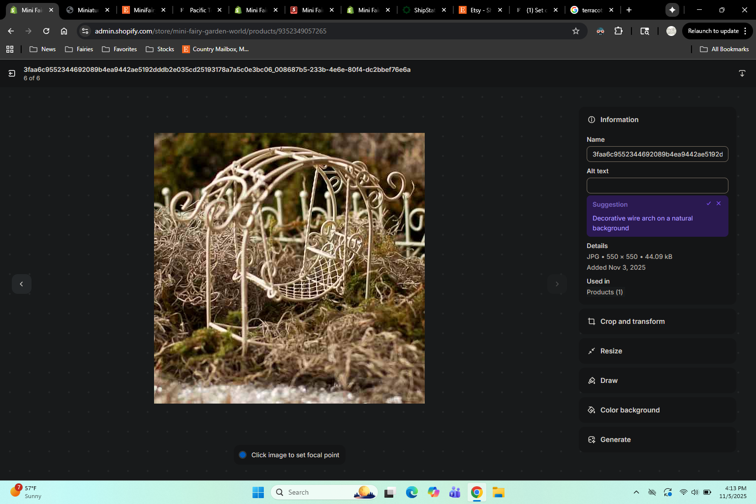The image size is (756, 504).
Task: Click the Alt text input field
Action: [x=657, y=186]
